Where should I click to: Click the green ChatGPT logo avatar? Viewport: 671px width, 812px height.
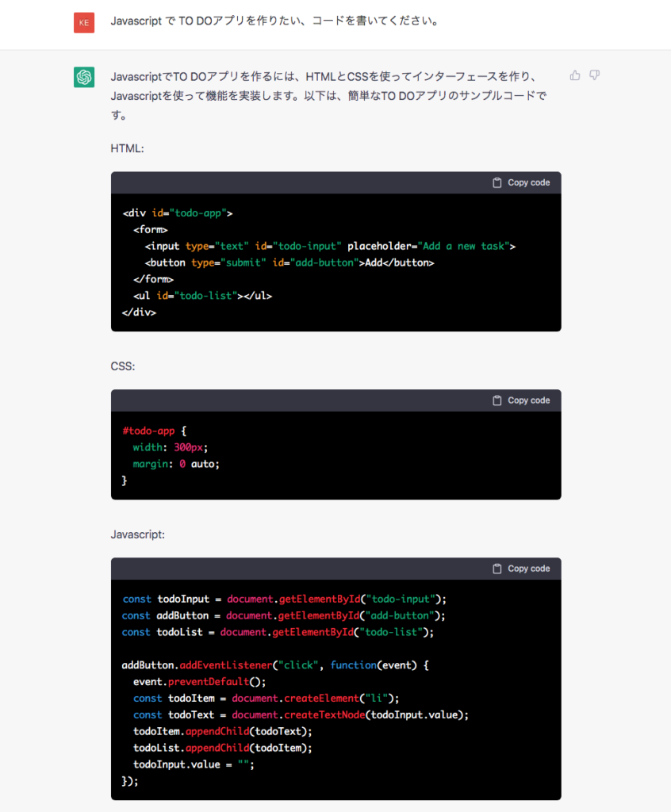tap(84, 77)
